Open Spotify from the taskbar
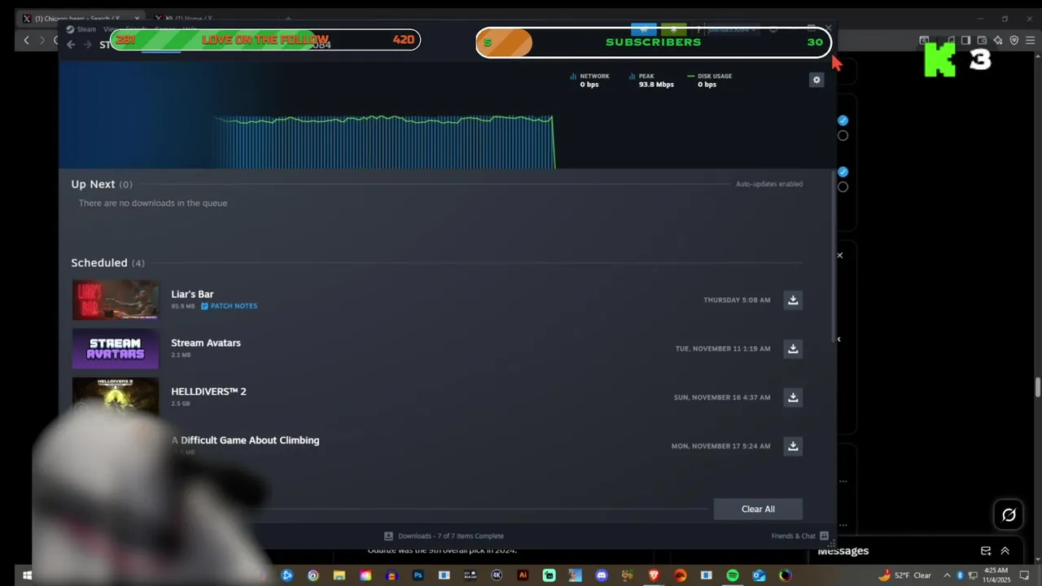The image size is (1042, 586). [x=733, y=575]
